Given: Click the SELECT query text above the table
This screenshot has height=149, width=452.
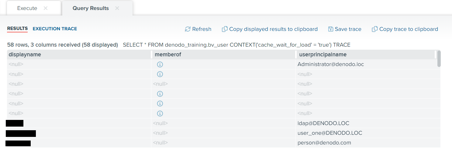Looking at the screenshot, I should click(236, 45).
